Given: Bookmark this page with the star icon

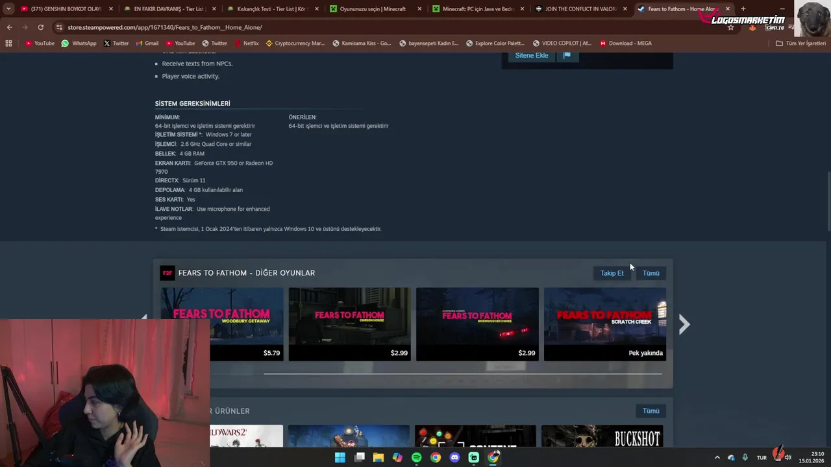Looking at the screenshot, I should tap(730, 27).
